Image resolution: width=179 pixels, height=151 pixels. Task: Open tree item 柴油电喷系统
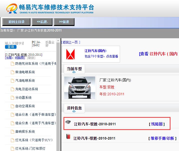[x=25, y=72]
